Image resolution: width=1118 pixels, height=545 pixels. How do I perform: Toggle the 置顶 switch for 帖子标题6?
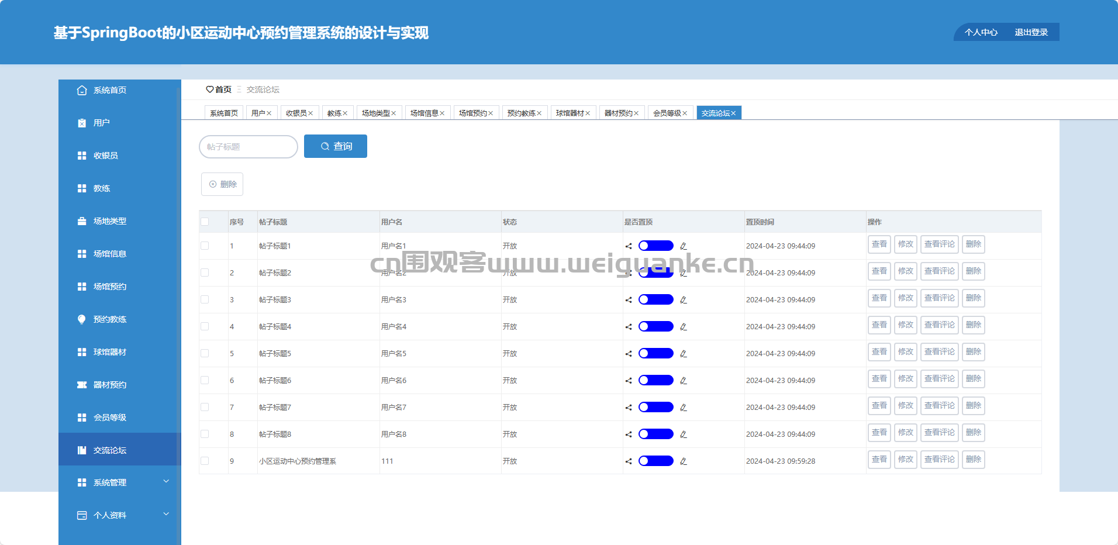click(x=656, y=380)
